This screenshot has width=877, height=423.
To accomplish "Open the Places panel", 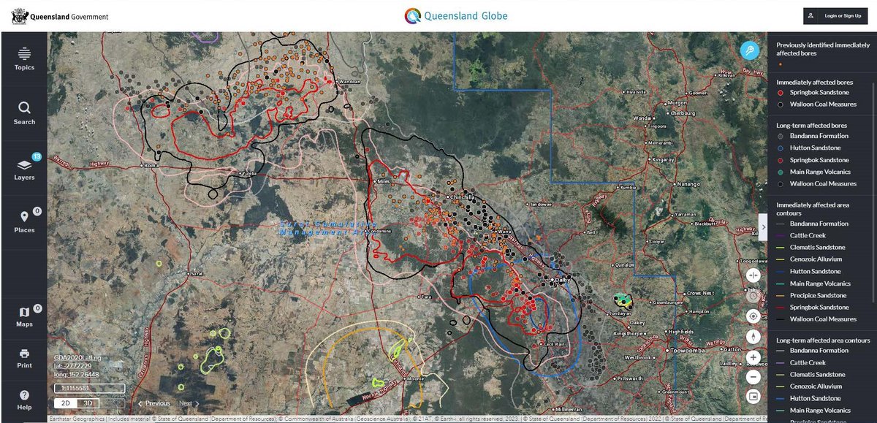I will tap(24, 221).
